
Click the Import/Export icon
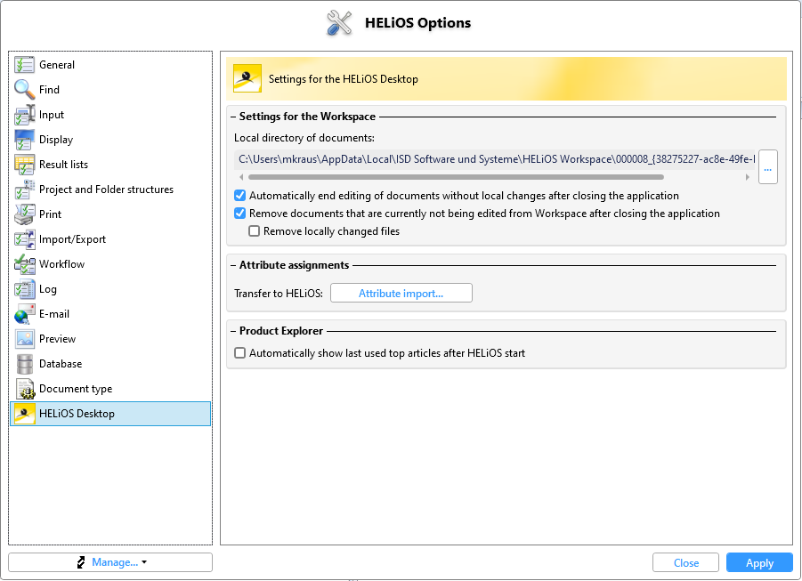click(24, 239)
